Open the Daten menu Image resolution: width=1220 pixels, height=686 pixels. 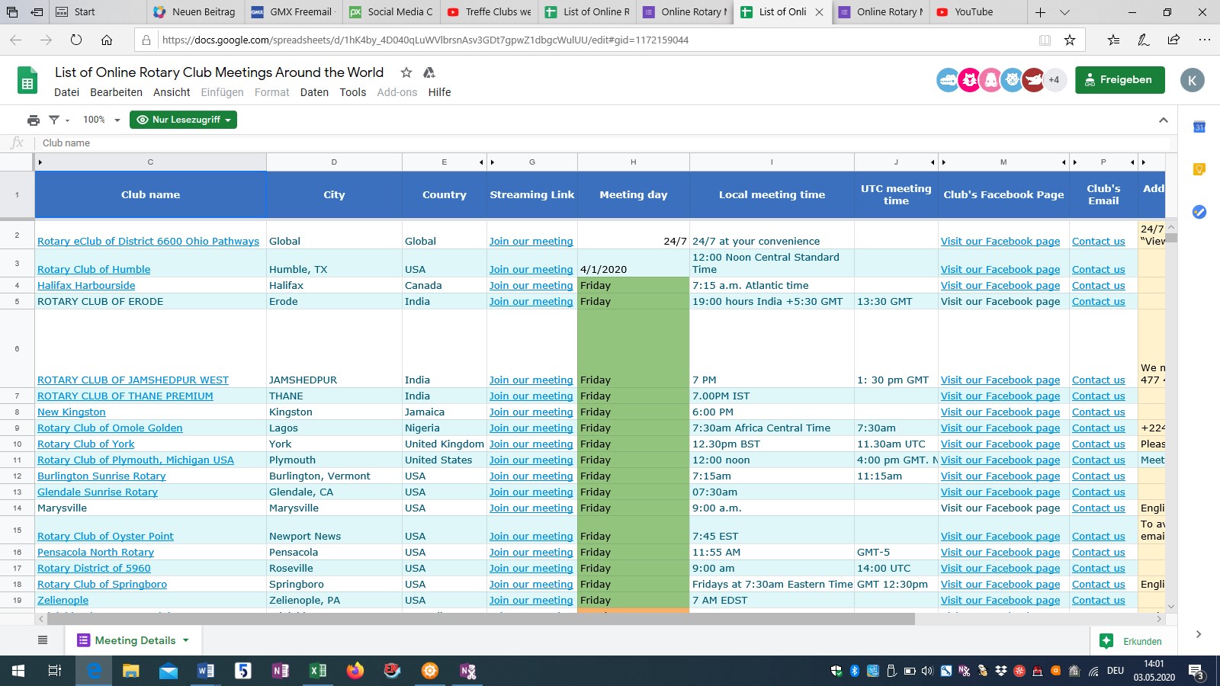pos(314,92)
